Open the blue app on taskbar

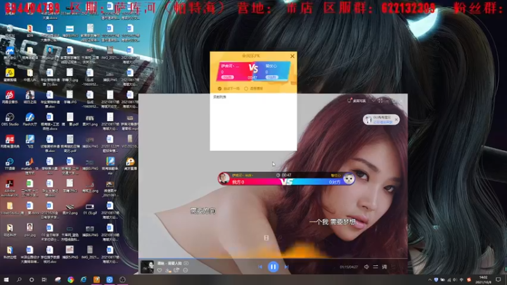109,279
